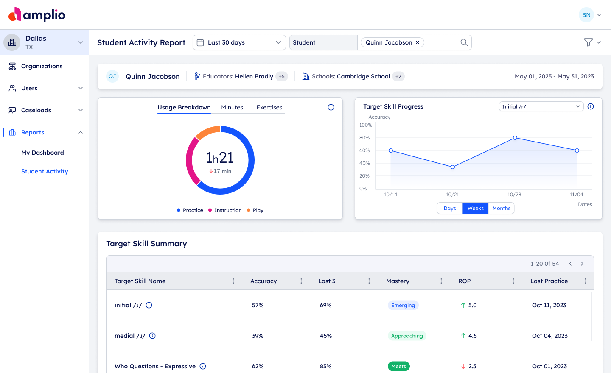This screenshot has height=373, width=611.
Task: Click the Schools building icon
Action: [306, 76]
